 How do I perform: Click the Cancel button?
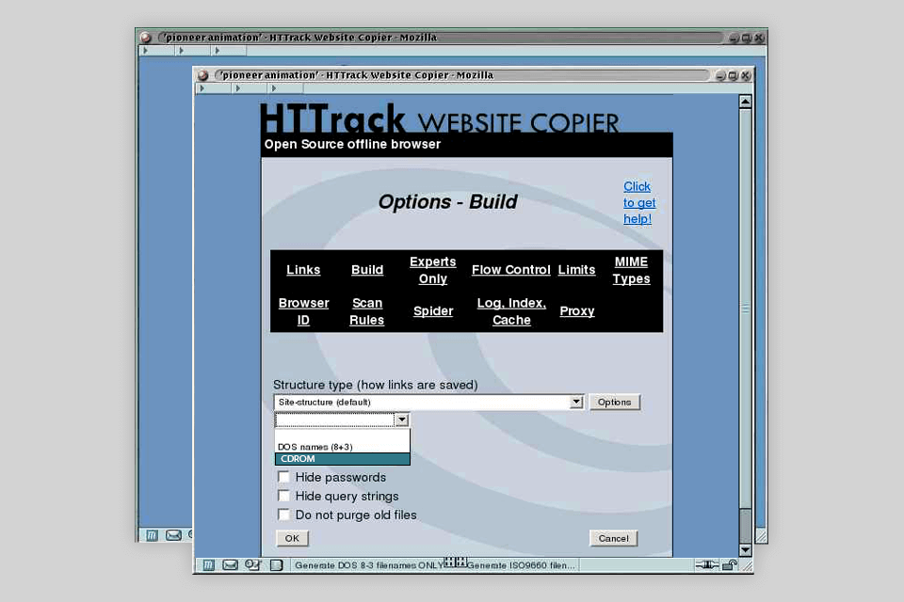(613, 538)
